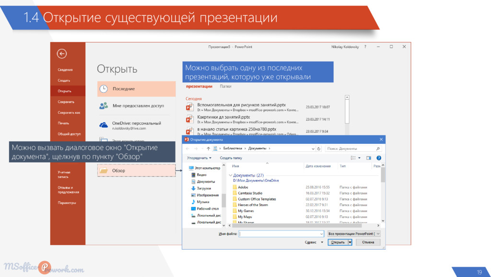
Task: Click the blue help icon in dialog
Action: (x=379, y=158)
